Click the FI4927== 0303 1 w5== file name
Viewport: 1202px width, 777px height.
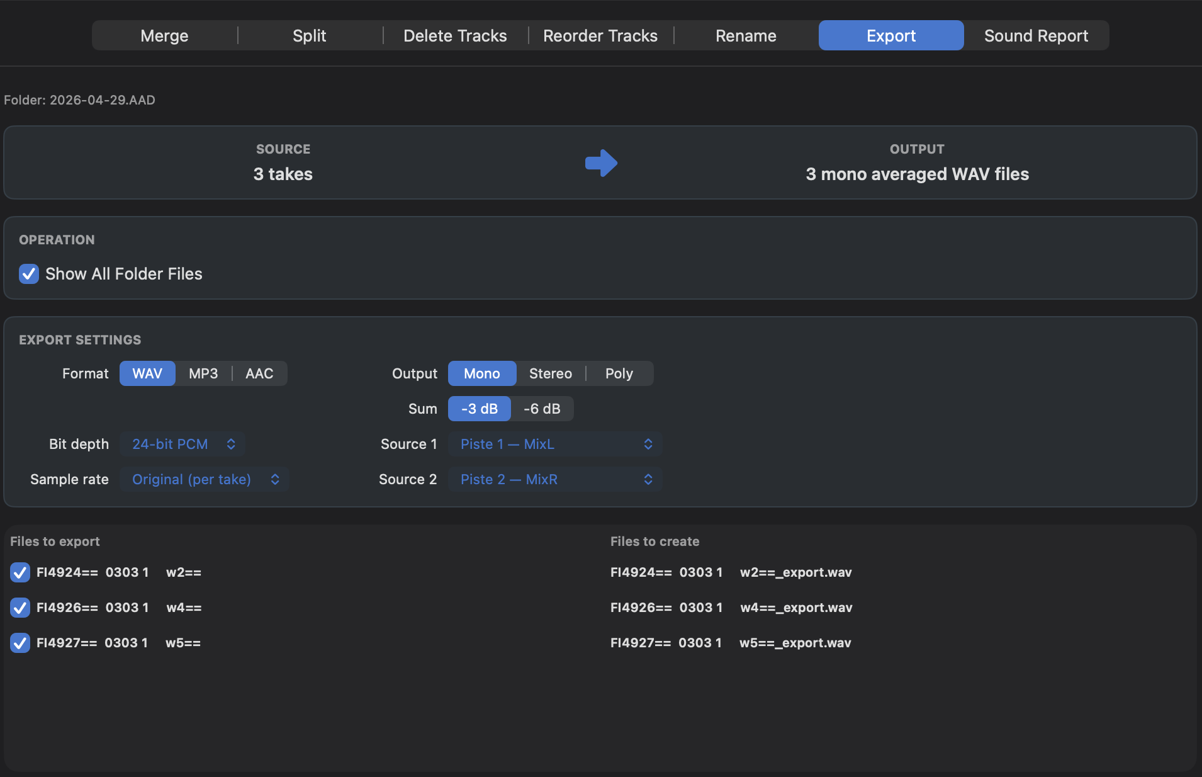point(119,643)
